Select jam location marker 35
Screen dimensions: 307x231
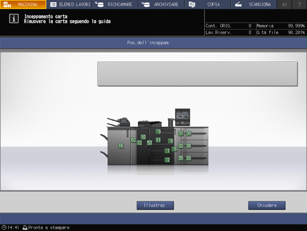pos(181,158)
